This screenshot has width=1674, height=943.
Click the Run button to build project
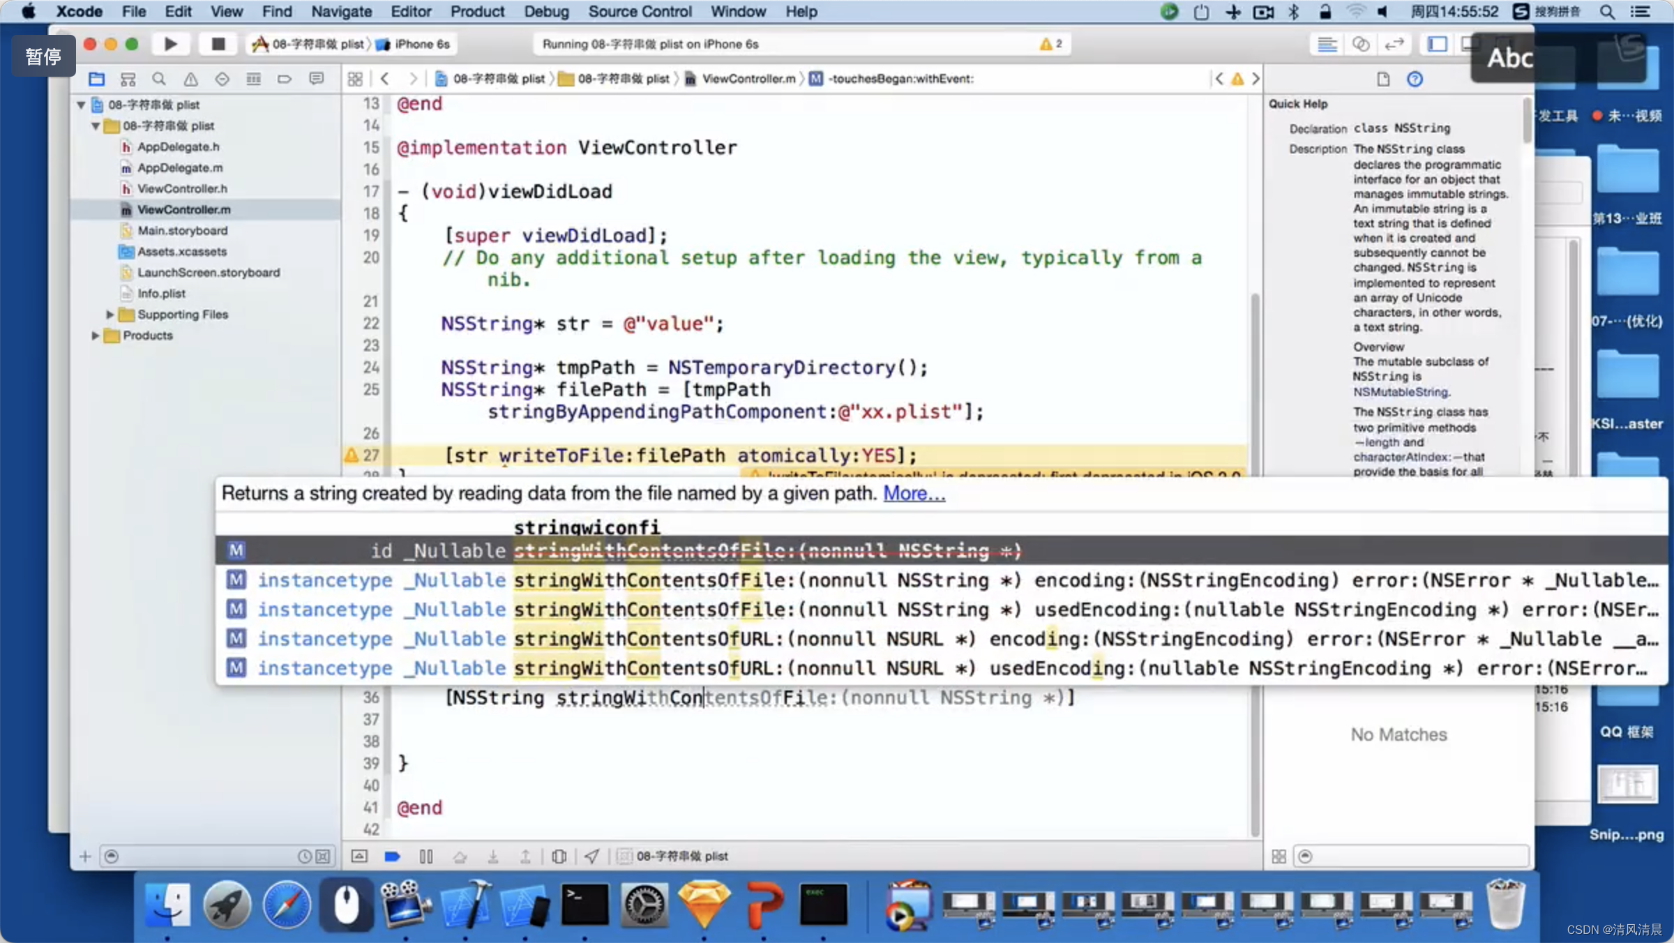click(169, 44)
